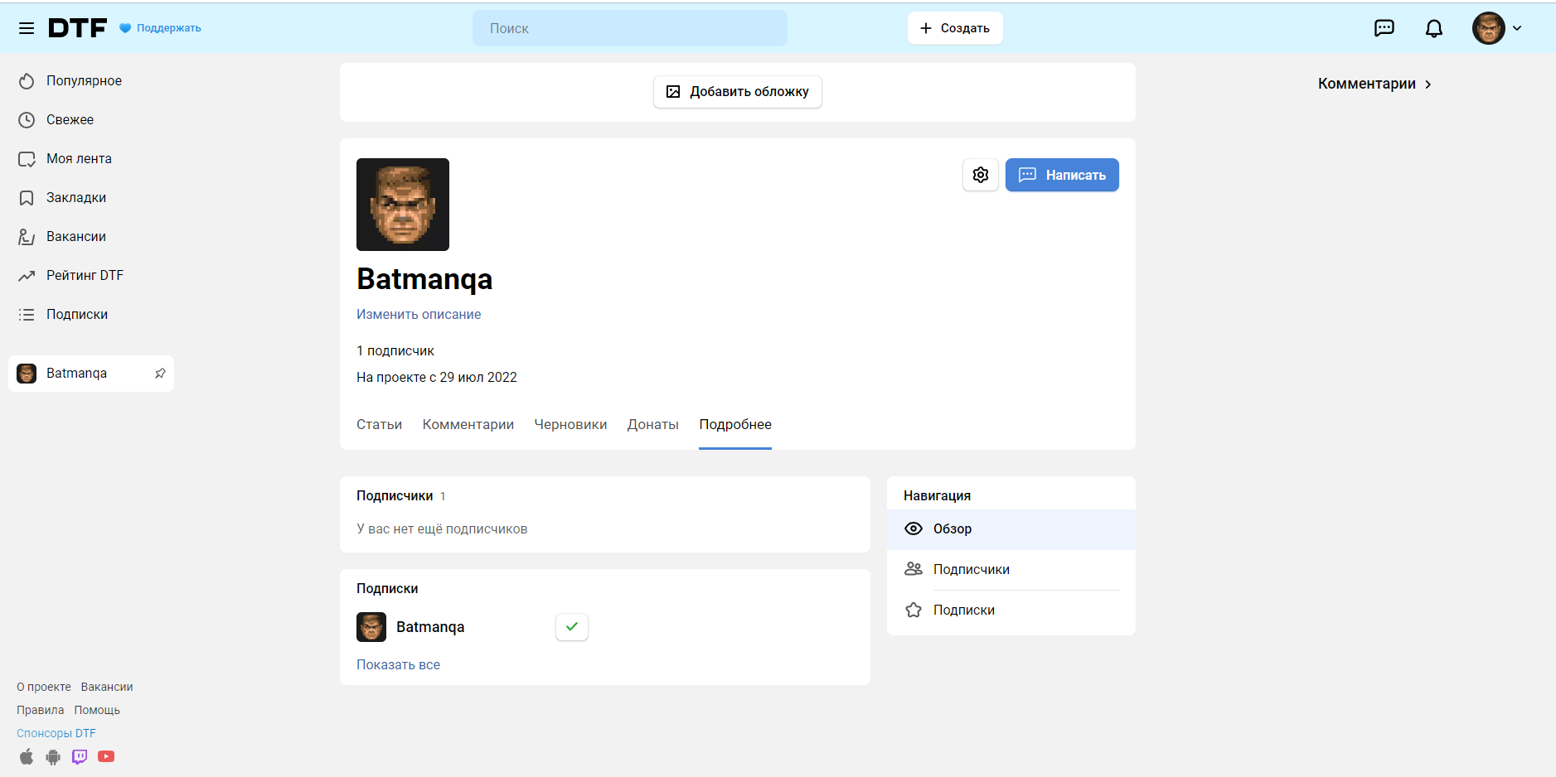This screenshot has height=777, width=1556.
Task: Switch to the Черновики tab
Action: [570, 424]
